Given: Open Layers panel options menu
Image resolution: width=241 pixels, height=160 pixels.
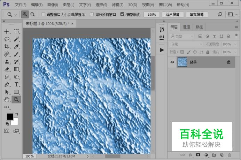Looking at the screenshot, I should point(236,27).
